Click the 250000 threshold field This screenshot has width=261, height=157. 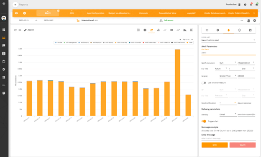tap(246, 76)
